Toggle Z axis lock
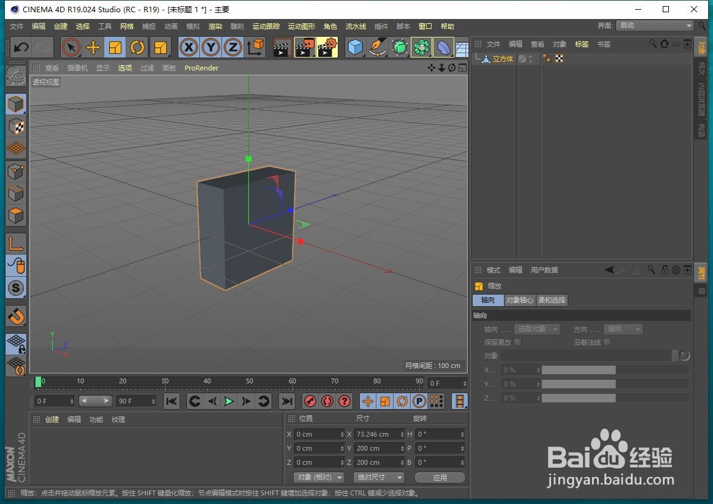The height and width of the screenshot is (504, 713). [233, 47]
